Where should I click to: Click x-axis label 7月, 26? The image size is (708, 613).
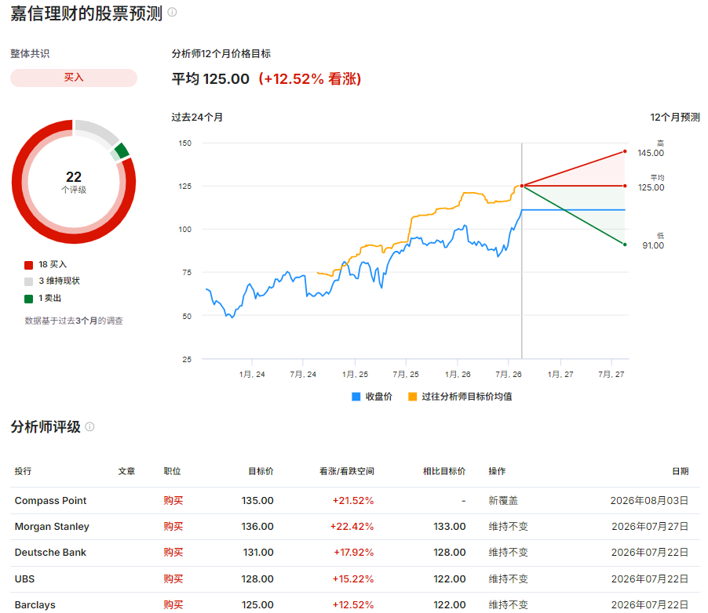tap(509, 375)
